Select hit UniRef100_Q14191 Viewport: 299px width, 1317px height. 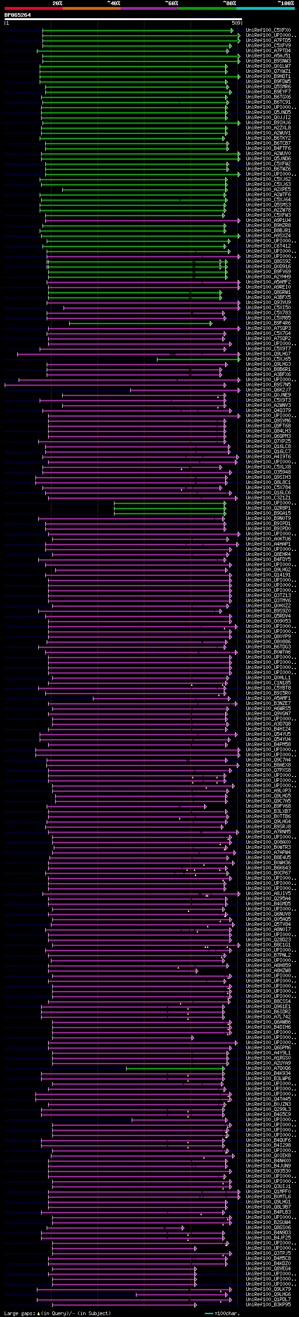(268, 575)
